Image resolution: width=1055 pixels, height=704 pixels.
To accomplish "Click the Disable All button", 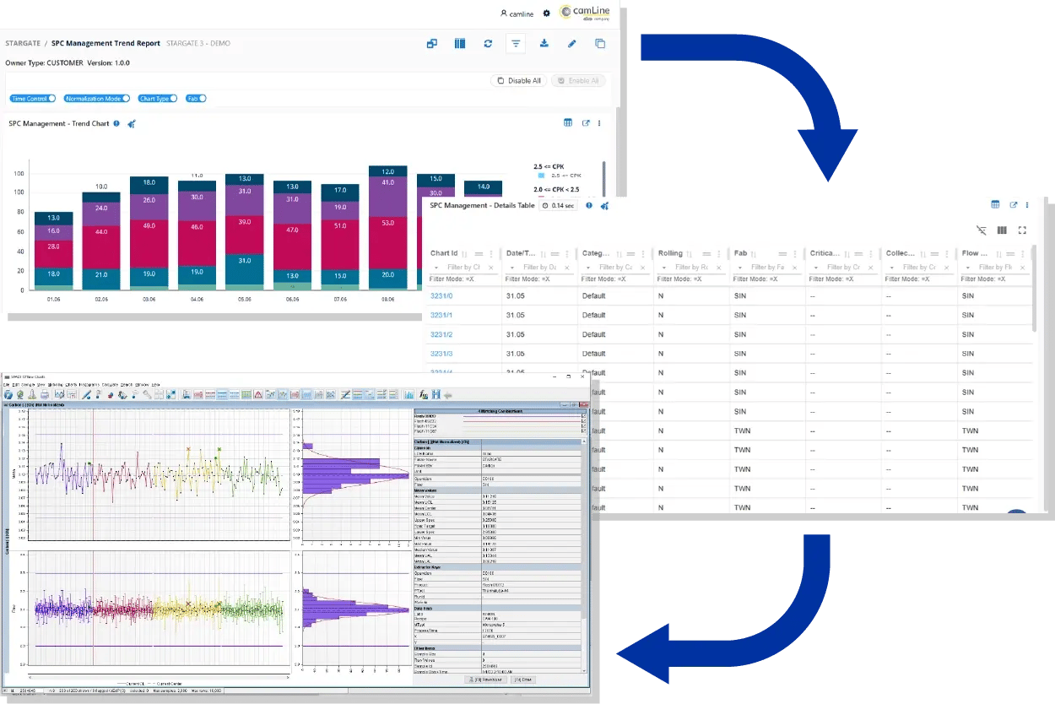I will coord(518,80).
